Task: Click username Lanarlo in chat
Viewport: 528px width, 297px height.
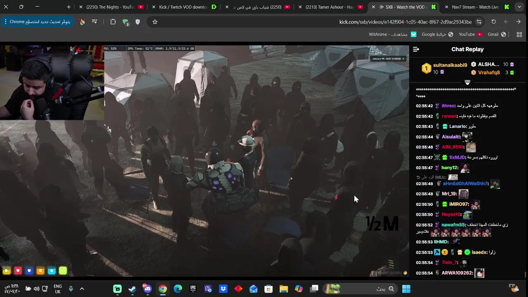Action: (457, 127)
